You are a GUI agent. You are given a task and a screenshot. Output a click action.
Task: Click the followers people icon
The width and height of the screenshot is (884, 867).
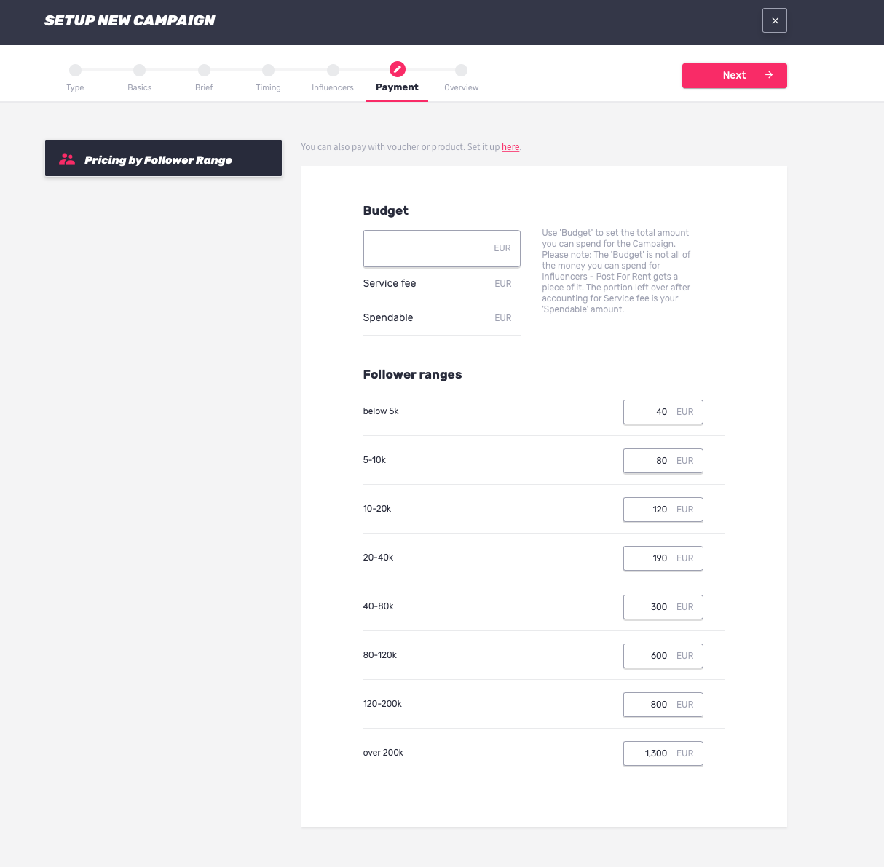pyautogui.click(x=67, y=159)
